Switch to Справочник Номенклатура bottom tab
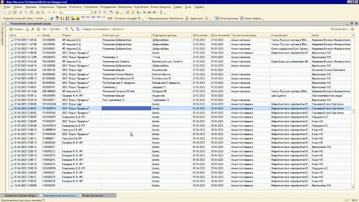The image size is (359, 202). point(20,196)
